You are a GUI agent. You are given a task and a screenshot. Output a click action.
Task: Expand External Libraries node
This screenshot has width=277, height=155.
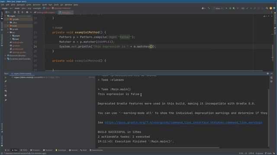click(x=5, y=56)
